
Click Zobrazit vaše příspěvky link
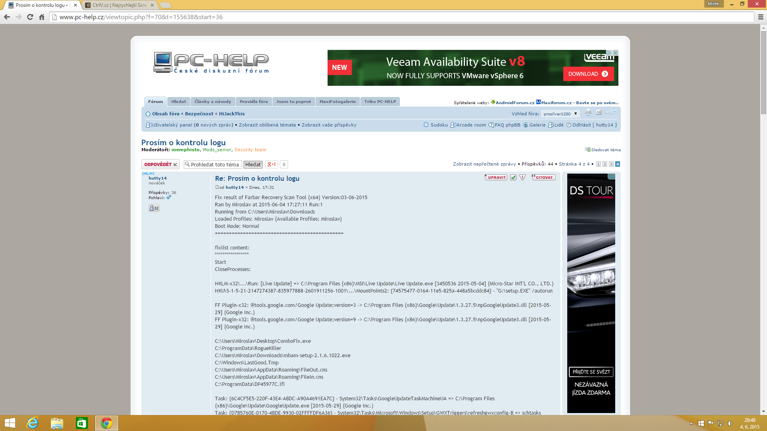point(329,125)
